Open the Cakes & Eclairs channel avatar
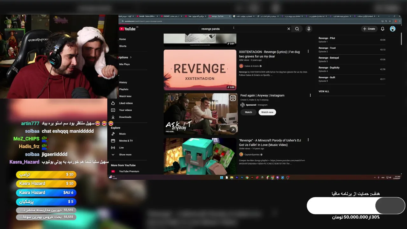407x229 pixels. coord(241,66)
